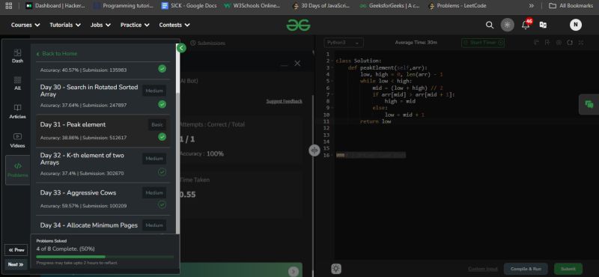599x277 pixels.
Task: Go to next item with Next button
Action: pos(16,264)
